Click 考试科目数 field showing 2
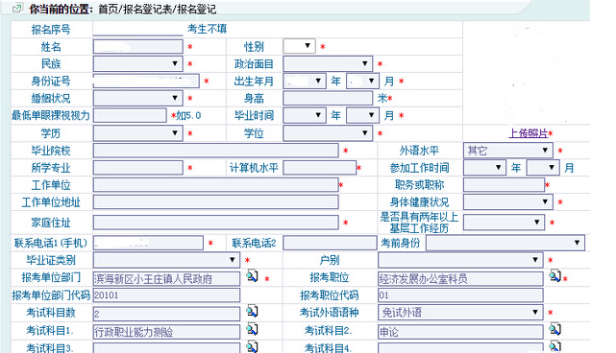The height and width of the screenshot is (353, 616). (166, 314)
